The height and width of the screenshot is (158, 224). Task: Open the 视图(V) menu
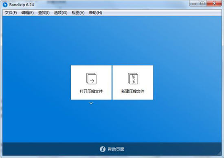pyautogui.click(x=78, y=13)
